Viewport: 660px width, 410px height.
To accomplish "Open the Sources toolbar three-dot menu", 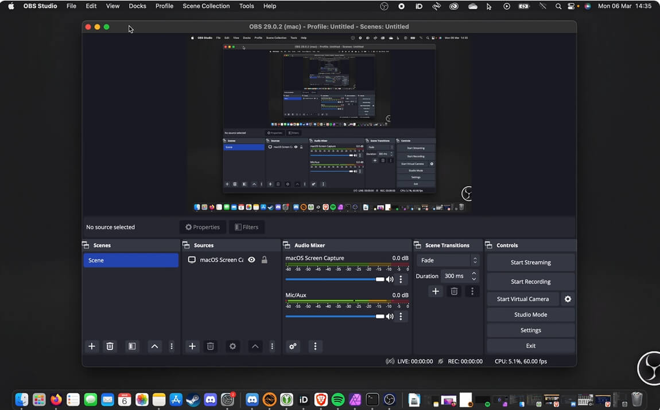I will 272,346.
